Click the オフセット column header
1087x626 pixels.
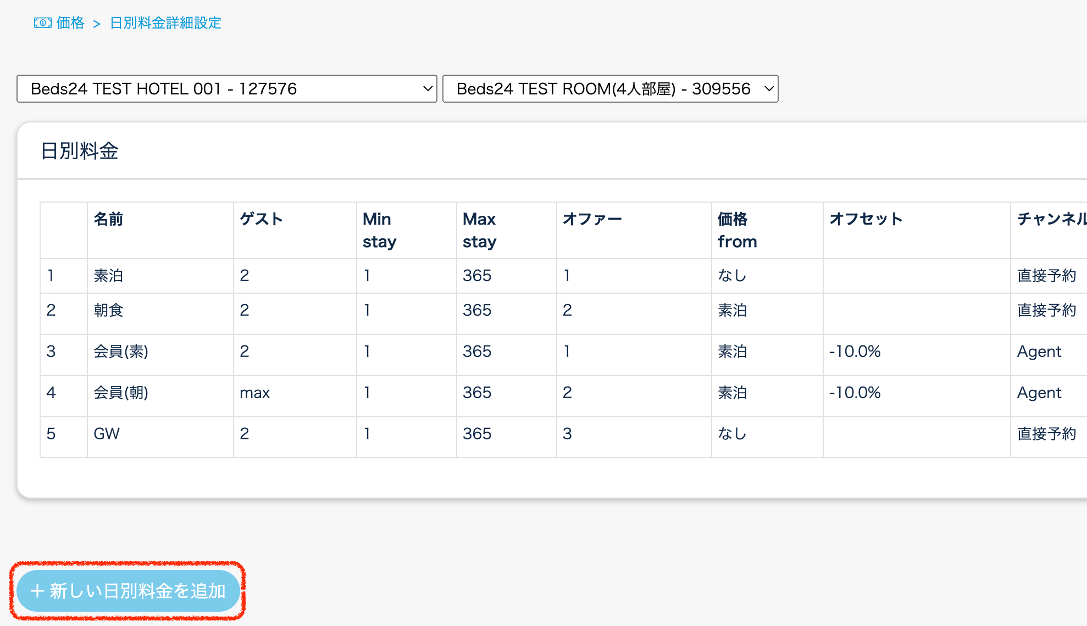coord(866,219)
